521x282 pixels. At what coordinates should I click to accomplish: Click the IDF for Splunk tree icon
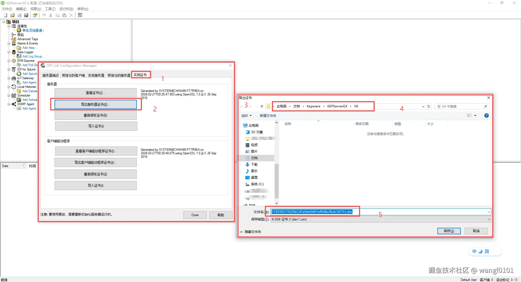point(14,69)
